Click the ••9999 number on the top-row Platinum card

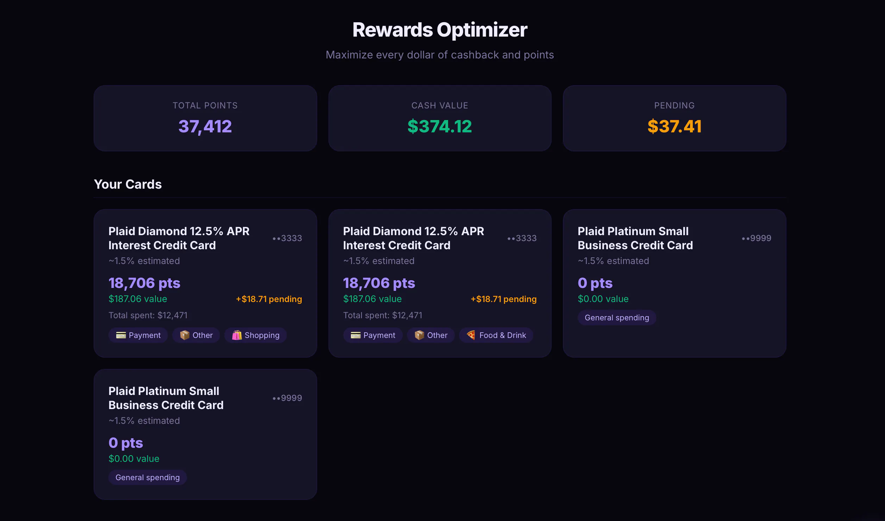pyautogui.click(x=756, y=238)
